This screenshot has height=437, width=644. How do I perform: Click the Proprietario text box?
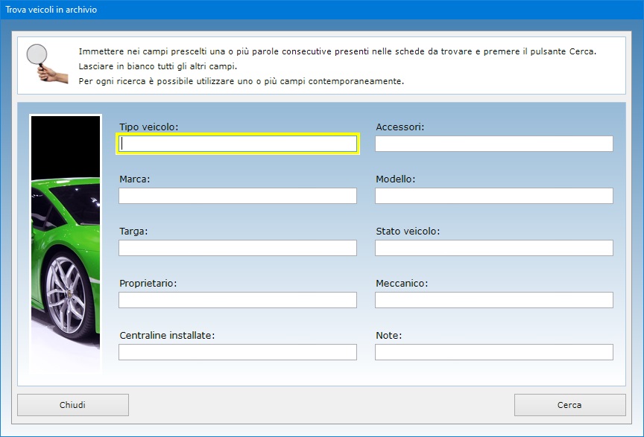pyautogui.click(x=238, y=300)
